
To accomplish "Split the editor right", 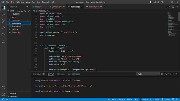I will click(x=173, y=7).
